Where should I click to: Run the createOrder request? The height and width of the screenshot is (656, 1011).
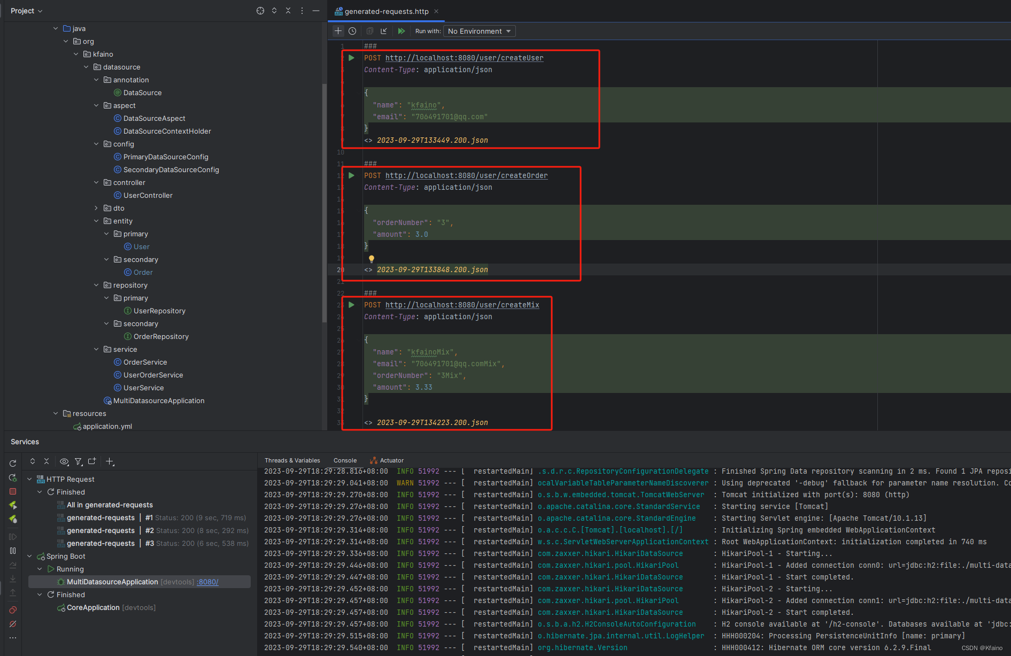[351, 175]
